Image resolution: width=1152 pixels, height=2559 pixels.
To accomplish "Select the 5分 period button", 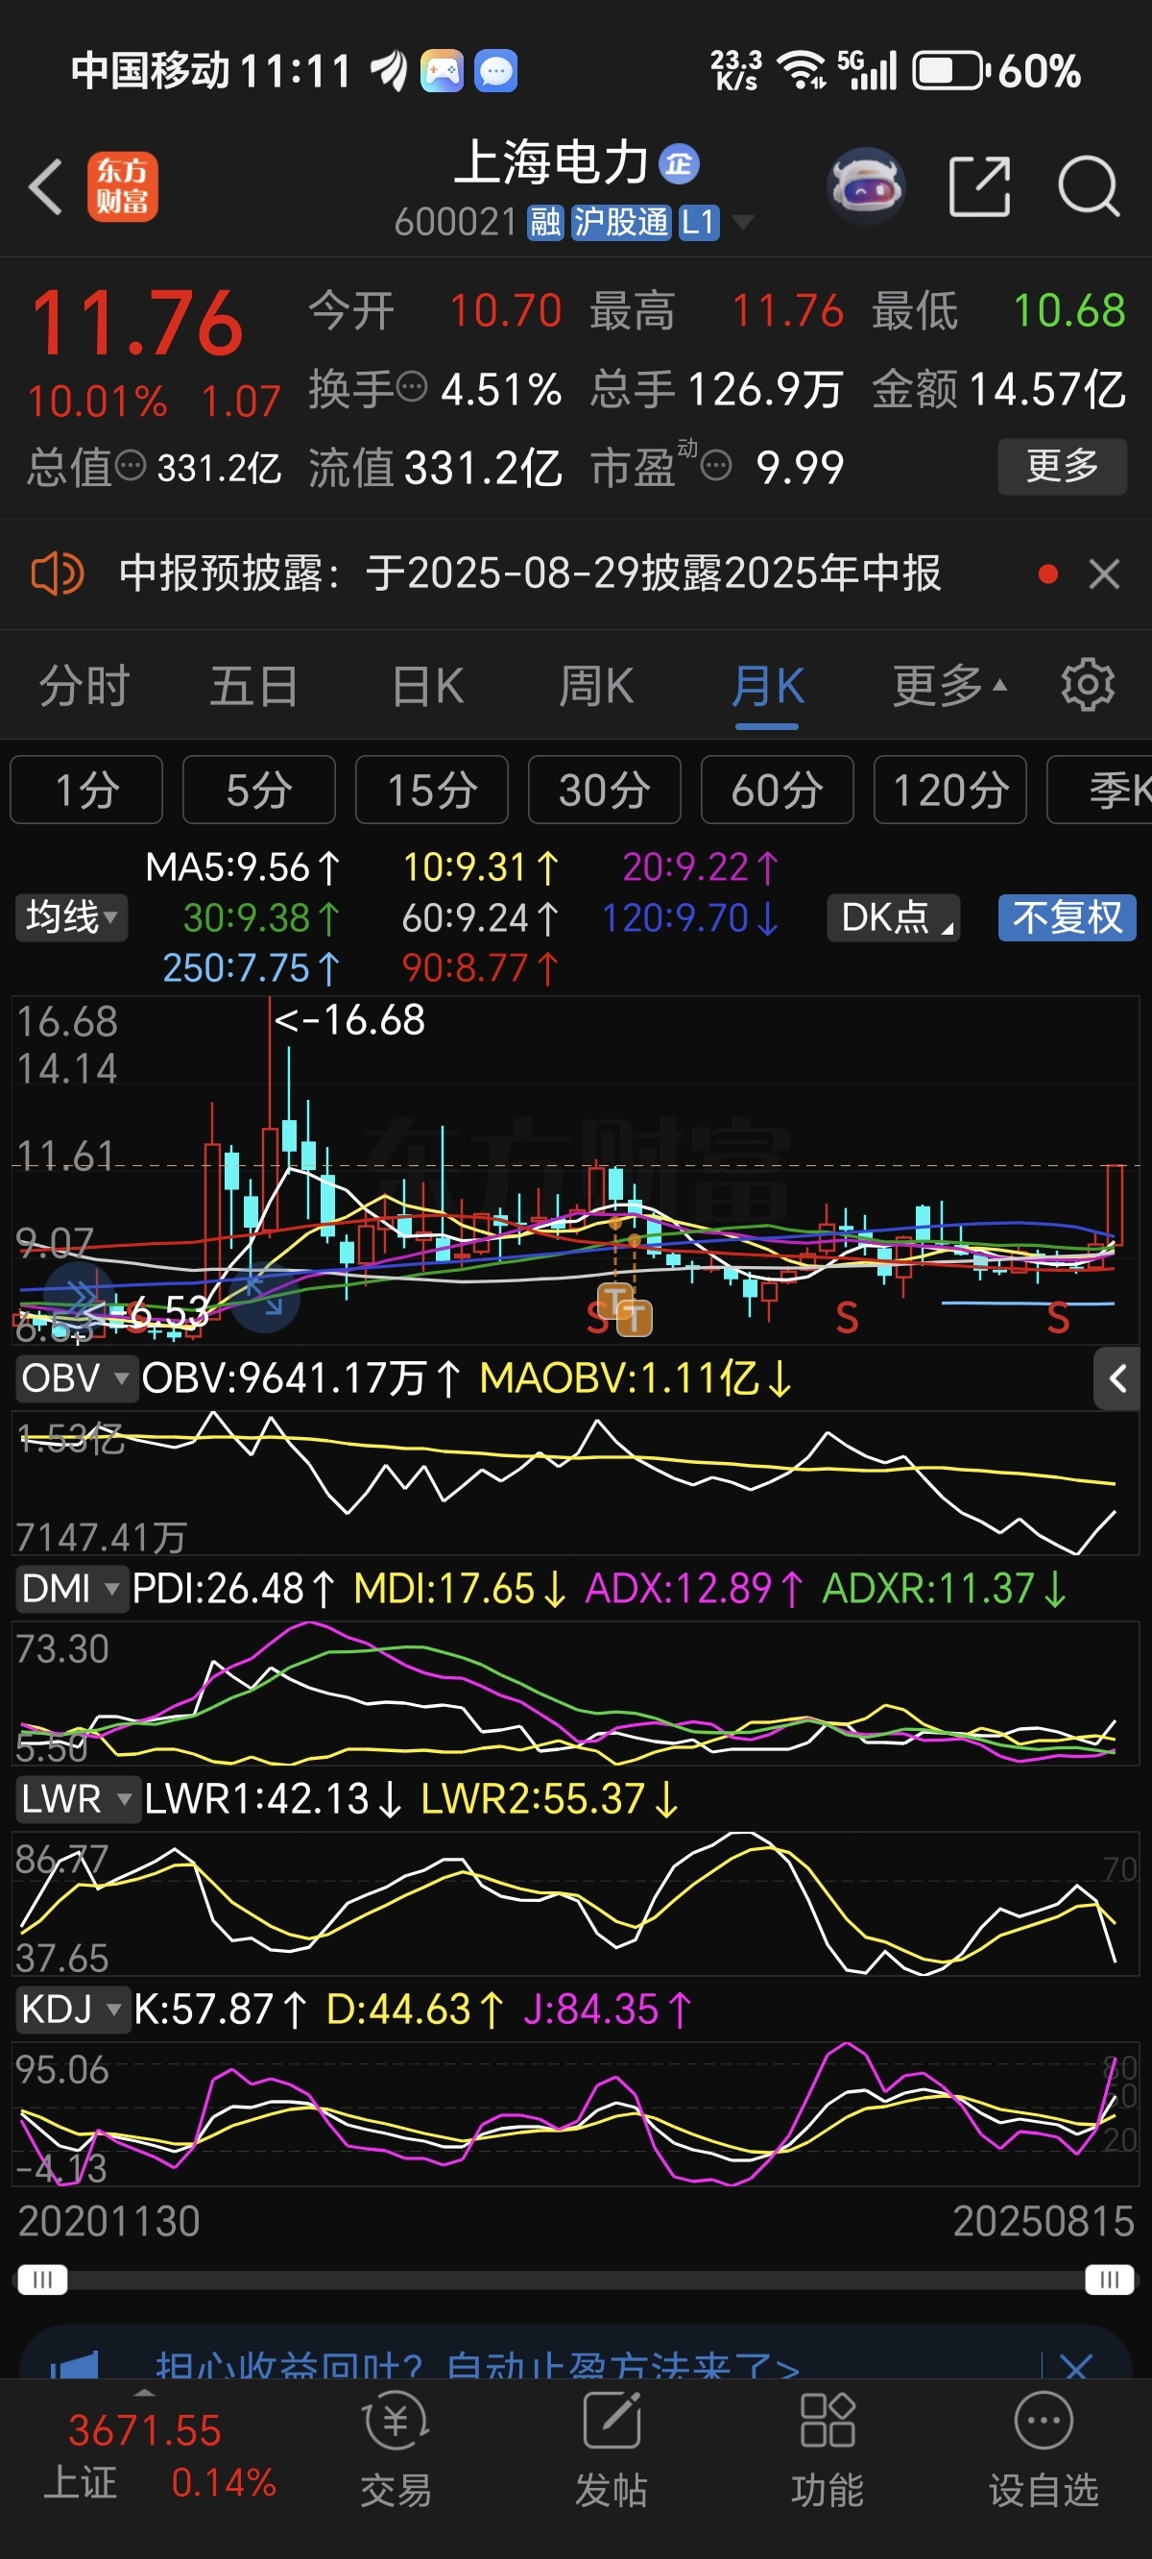I will 259,790.
